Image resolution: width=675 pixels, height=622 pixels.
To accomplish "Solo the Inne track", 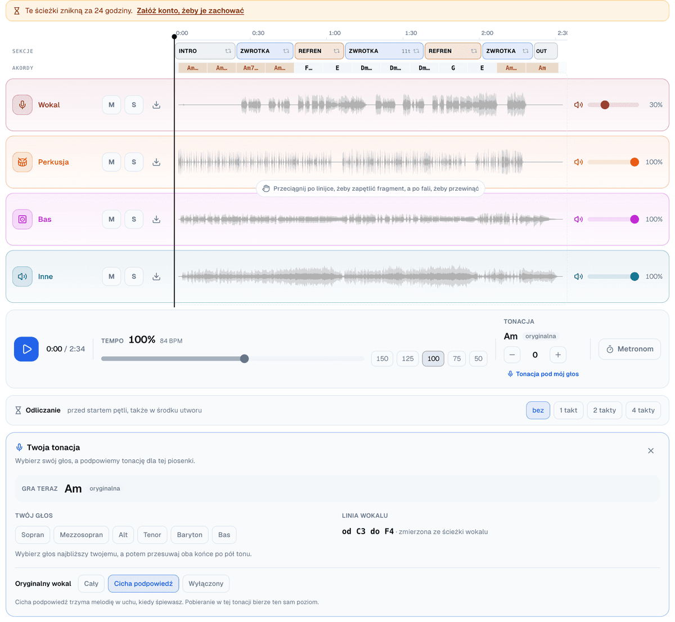I will [134, 276].
